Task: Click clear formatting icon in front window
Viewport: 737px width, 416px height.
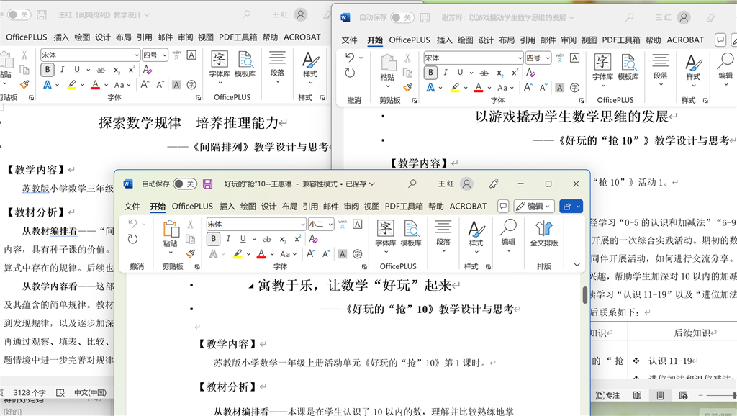Action: [314, 239]
